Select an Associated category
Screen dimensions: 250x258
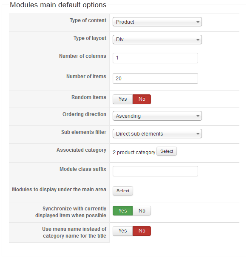click(x=167, y=151)
